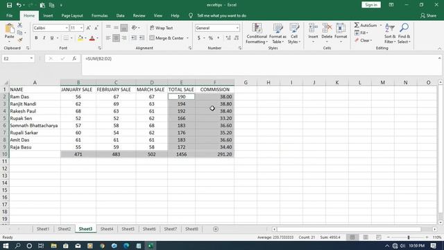Click the Comma Style icon
This screenshot has height=250, width=444.
coord(219,38)
